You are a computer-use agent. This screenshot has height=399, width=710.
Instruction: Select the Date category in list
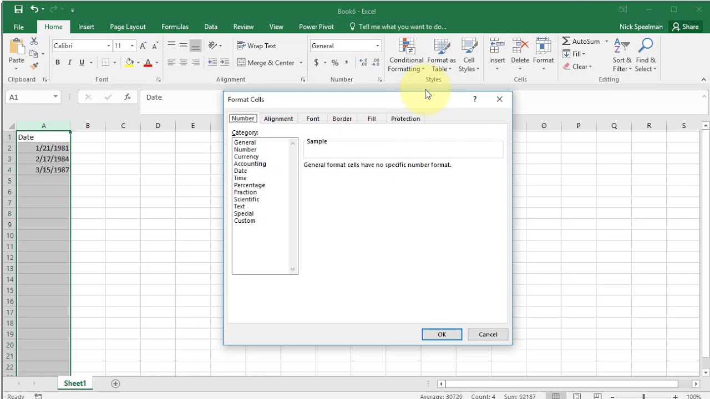[x=241, y=171]
